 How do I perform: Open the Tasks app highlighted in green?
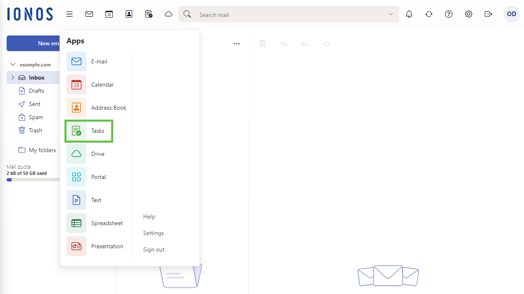(x=88, y=131)
